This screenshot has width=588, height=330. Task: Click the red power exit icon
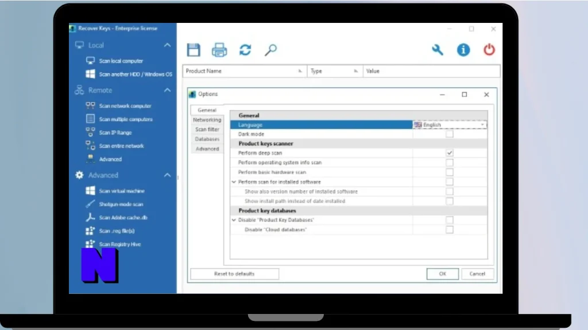point(489,50)
